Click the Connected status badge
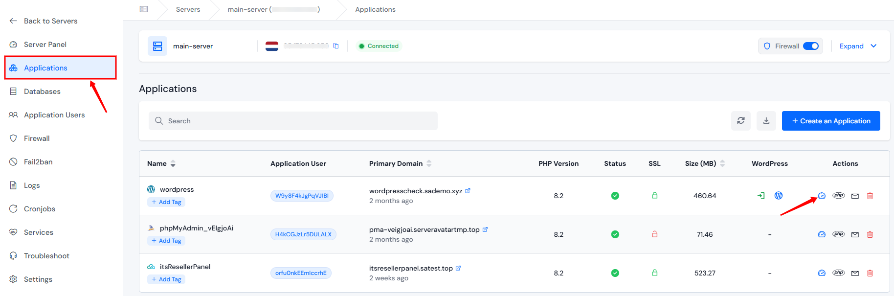Image resolution: width=894 pixels, height=296 pixels. point(379,46)
